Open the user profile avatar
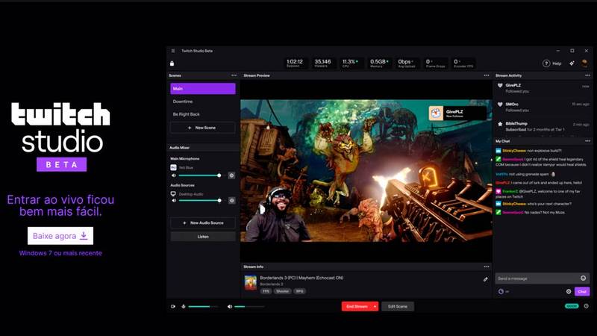The height and width of the screenshot is (336, 597). click(584, 63)
